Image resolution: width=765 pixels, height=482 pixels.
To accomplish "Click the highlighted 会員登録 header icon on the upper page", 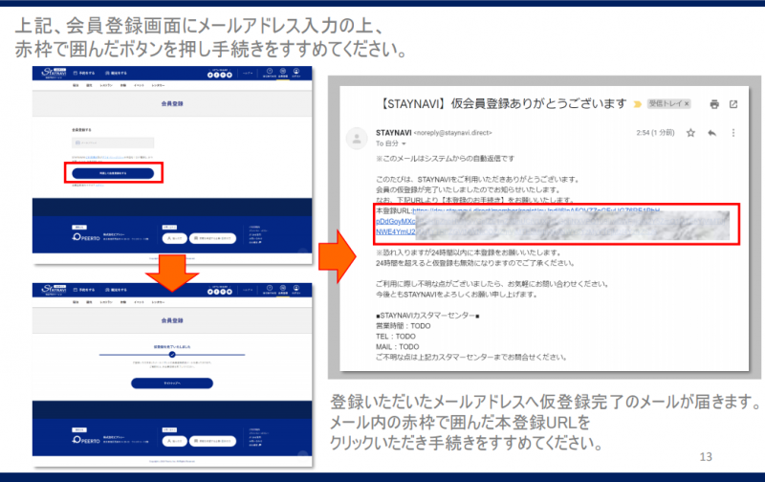I will coord(282,73).
